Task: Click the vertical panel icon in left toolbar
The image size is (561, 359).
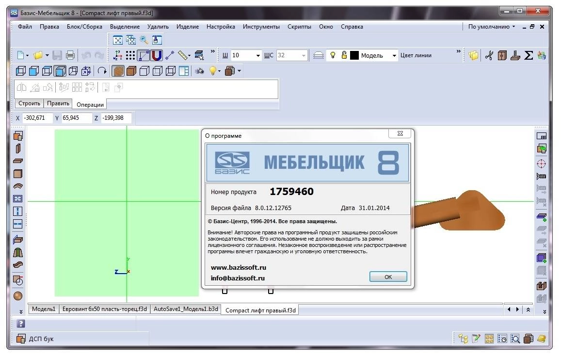Action: tap(18, 148)
